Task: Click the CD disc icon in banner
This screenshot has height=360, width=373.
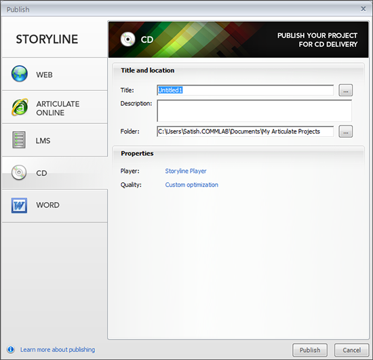Action: pos(127,39)
